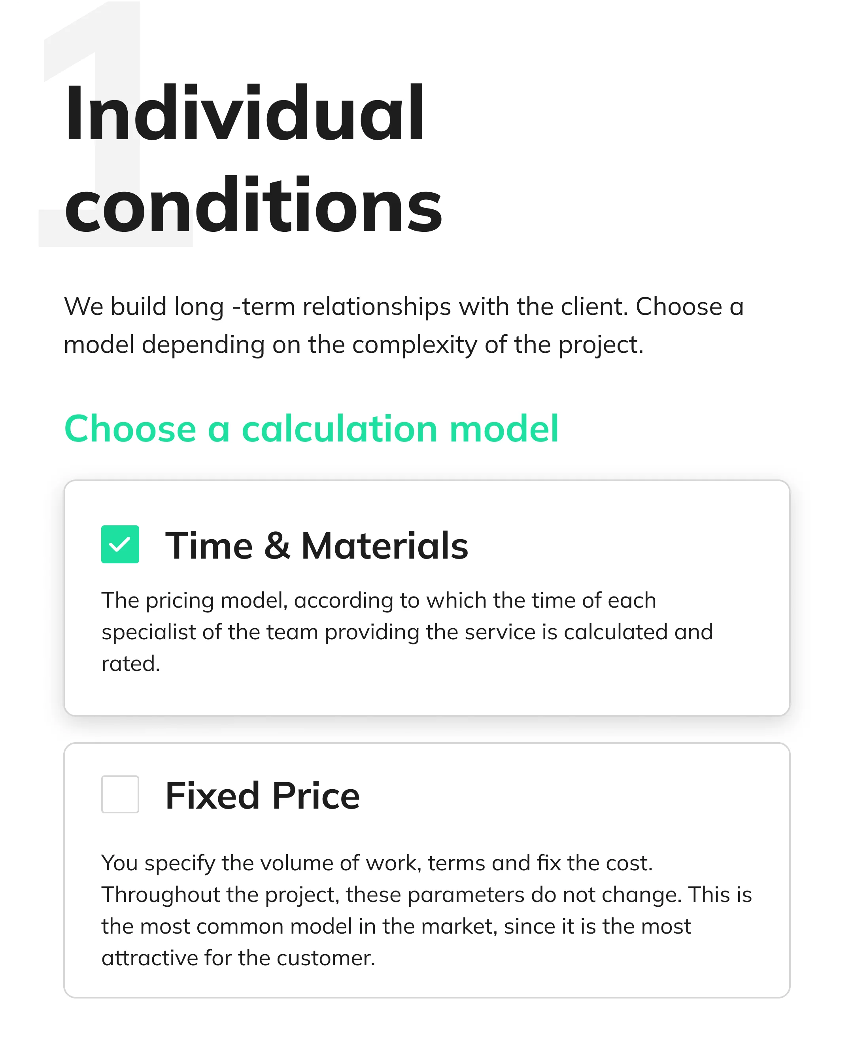Click the word "Individual" in the heading

pyautogui.click(x=244, y=114)
